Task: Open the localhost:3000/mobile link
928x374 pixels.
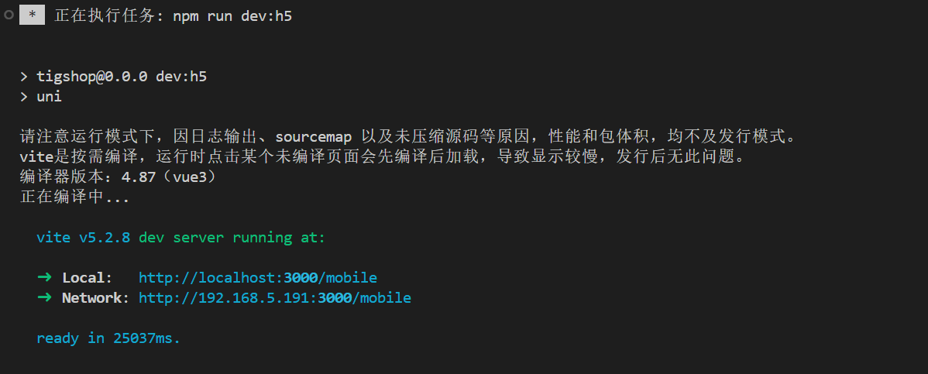Action: coord(258,277)
